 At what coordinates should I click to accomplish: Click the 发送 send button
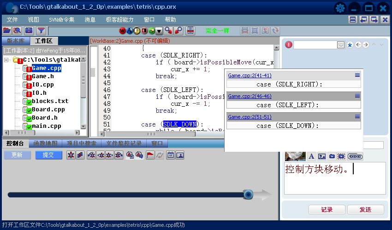[x=366, y=210]
